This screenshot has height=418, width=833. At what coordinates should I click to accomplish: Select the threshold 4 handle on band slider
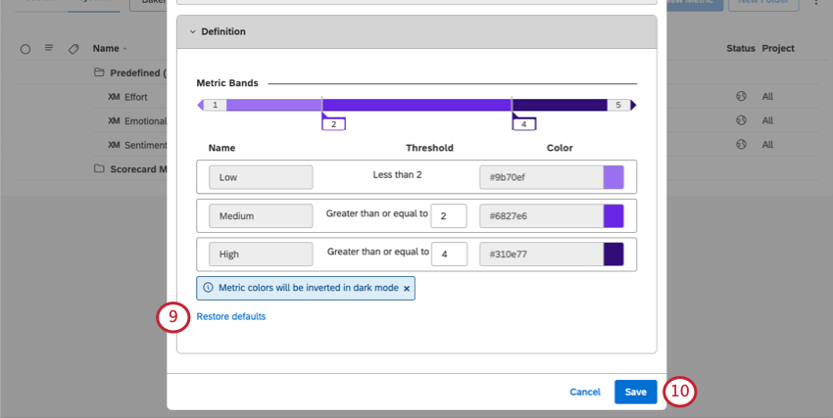pos(523,124)
